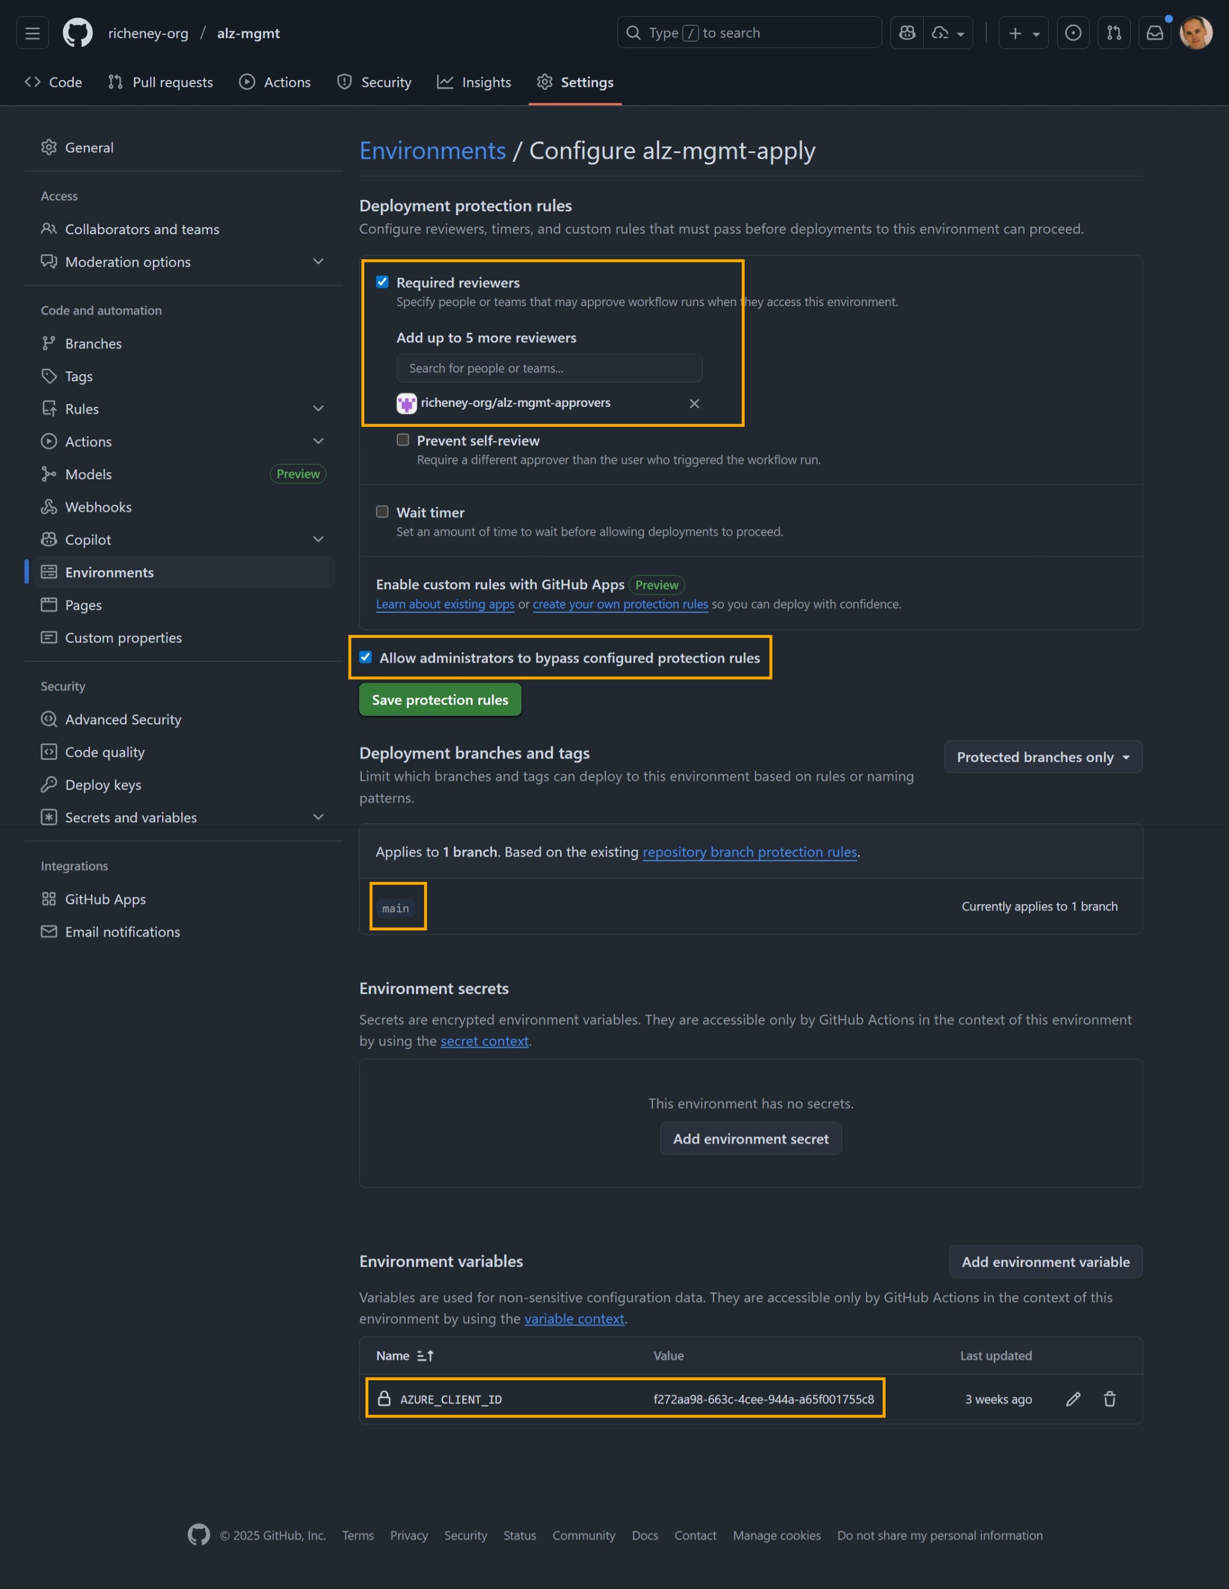The height and width of the screenshot is (1589, 1229).
Task: Click the Branches icon in the sidebar
Action: [49, 342]
